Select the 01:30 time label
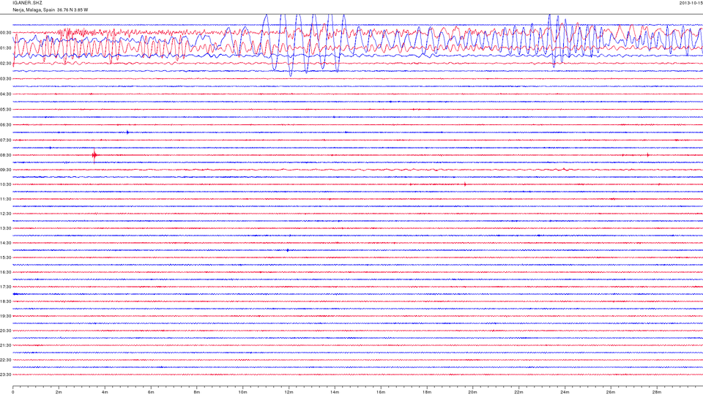The image size is (703, 395). coord(6,48)
